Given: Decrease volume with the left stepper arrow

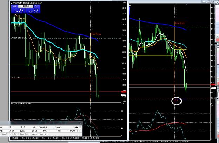Looking at the screenshot, I should click(x=20, y=6).
